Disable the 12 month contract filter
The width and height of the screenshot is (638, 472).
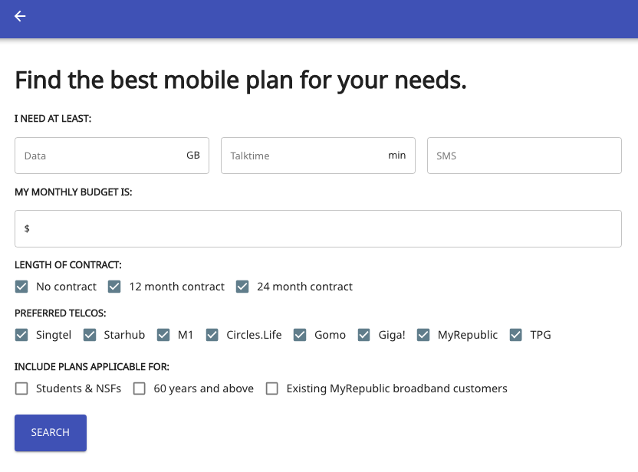[114, 287]
